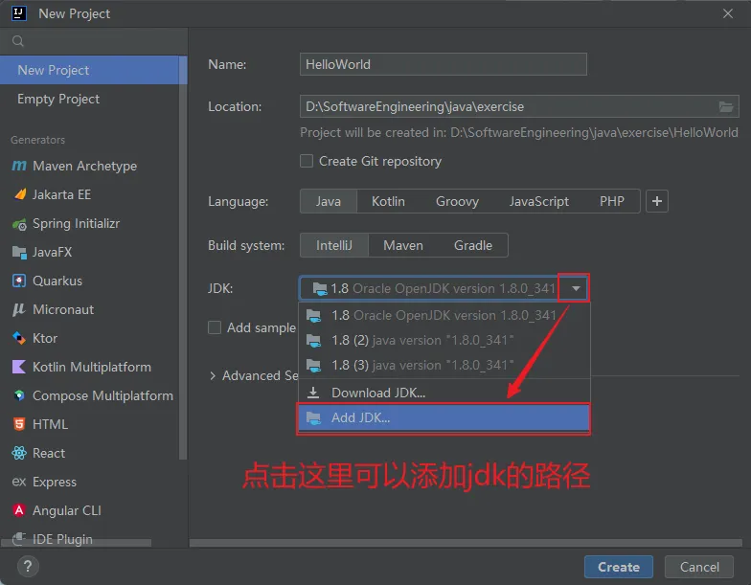Image resolution: width=751 pixels, height=585 pixels.
Task: Select Groovy as the language
Action: click(x=457, y=201)
